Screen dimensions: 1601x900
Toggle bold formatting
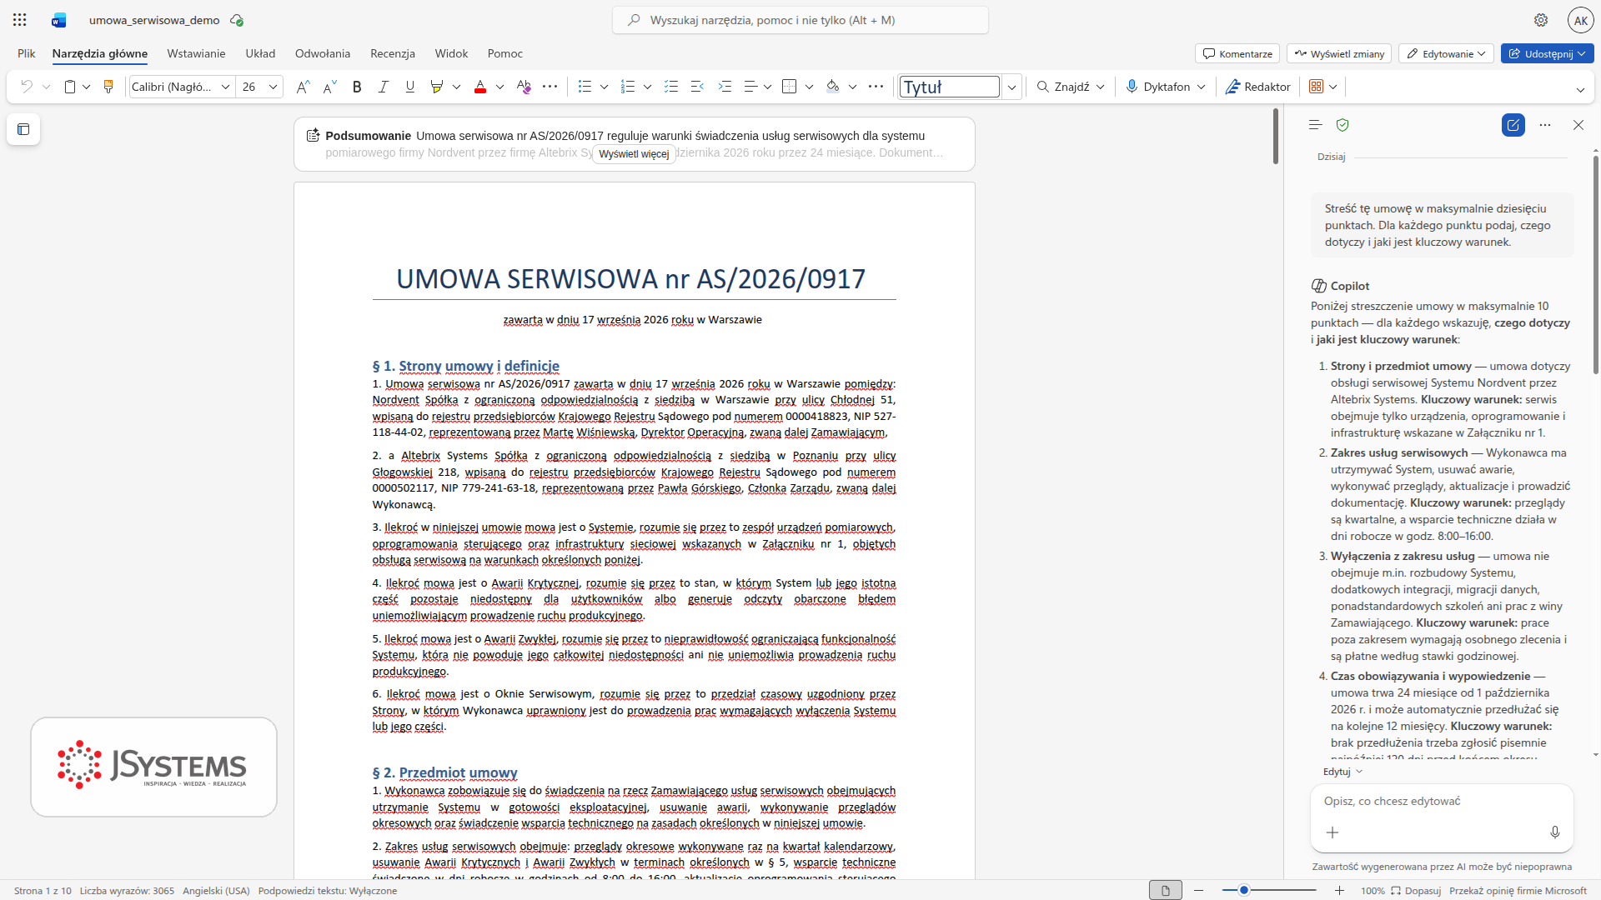(357, 87)
